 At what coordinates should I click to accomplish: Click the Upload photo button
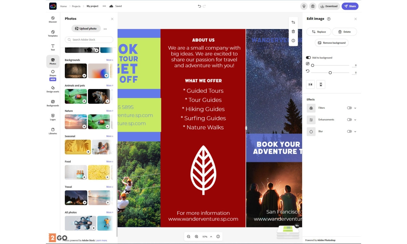86,29
